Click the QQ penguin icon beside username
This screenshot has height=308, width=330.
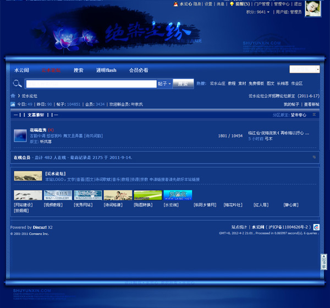pos(176,4)
